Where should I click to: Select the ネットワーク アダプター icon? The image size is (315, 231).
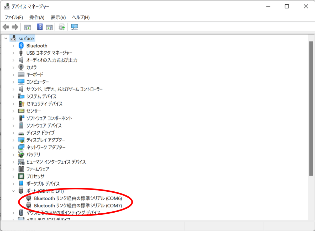tap(21, 147)
